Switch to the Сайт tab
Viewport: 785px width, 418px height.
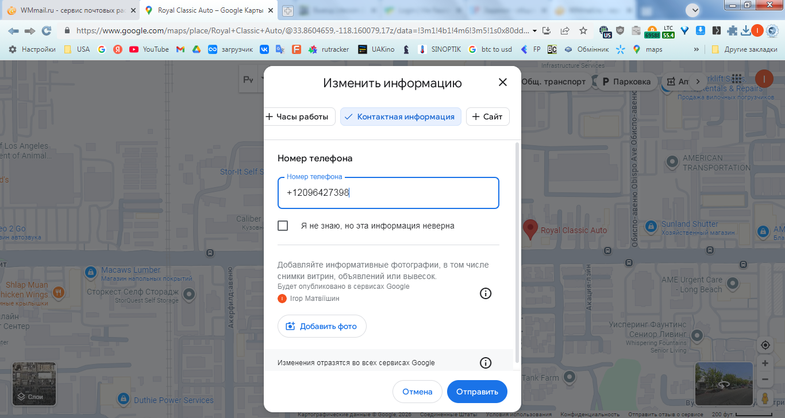[487, 117]
